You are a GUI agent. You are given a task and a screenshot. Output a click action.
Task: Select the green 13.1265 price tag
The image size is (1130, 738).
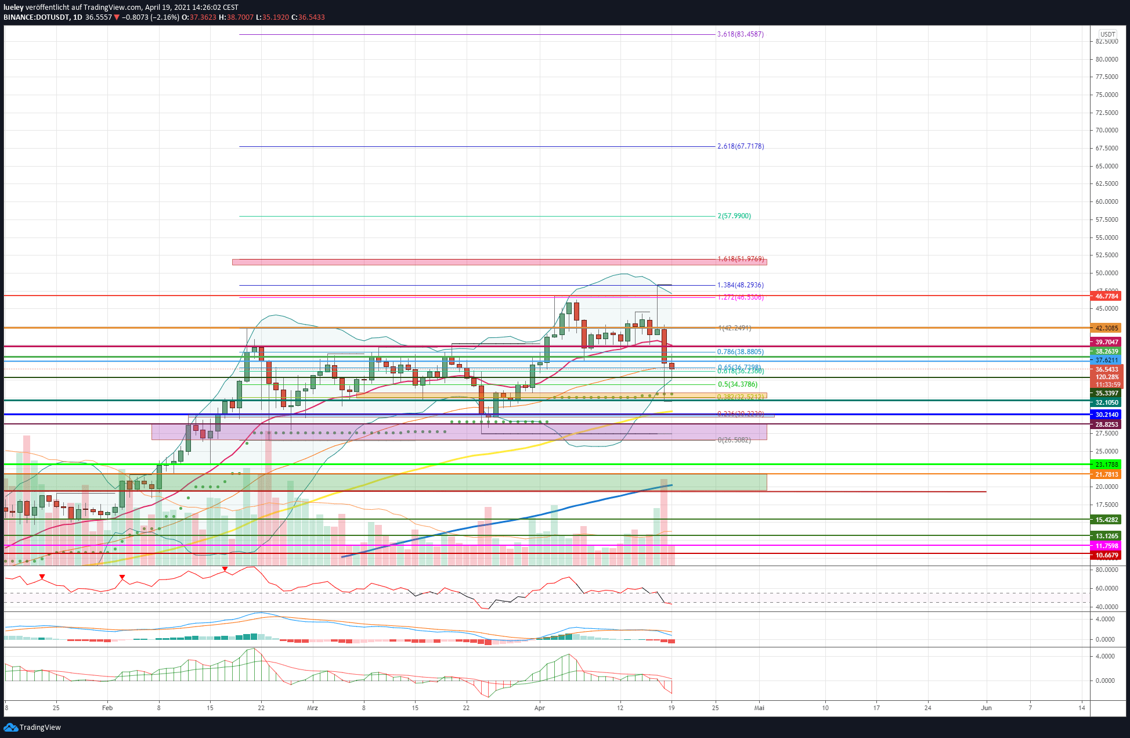click(1107, 536)
